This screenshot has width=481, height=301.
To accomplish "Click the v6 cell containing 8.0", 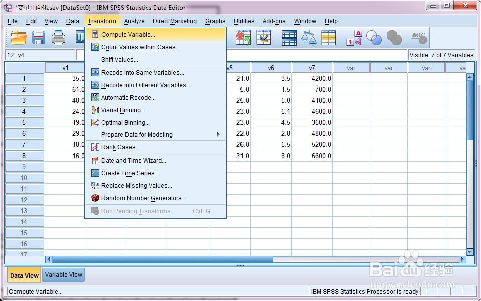I will tap(271, 156).
